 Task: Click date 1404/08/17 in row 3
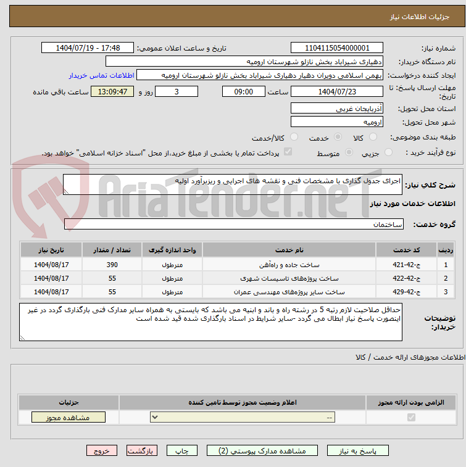[51, 292]
